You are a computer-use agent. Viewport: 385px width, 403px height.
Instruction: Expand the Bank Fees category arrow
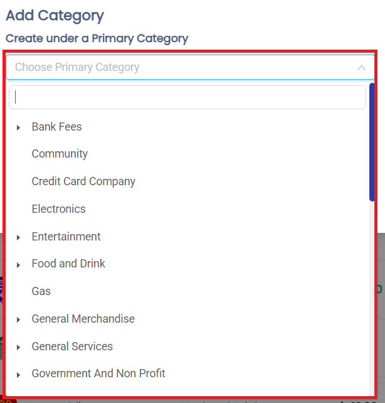[x=19, y=127]
